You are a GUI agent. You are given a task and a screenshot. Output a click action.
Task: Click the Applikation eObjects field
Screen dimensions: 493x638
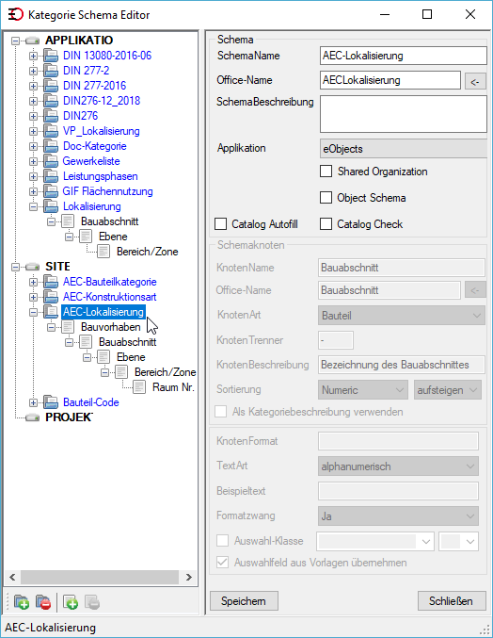point(404,149)
